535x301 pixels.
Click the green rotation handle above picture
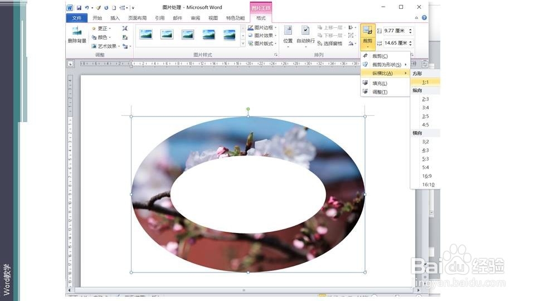[x=248, y=109]
